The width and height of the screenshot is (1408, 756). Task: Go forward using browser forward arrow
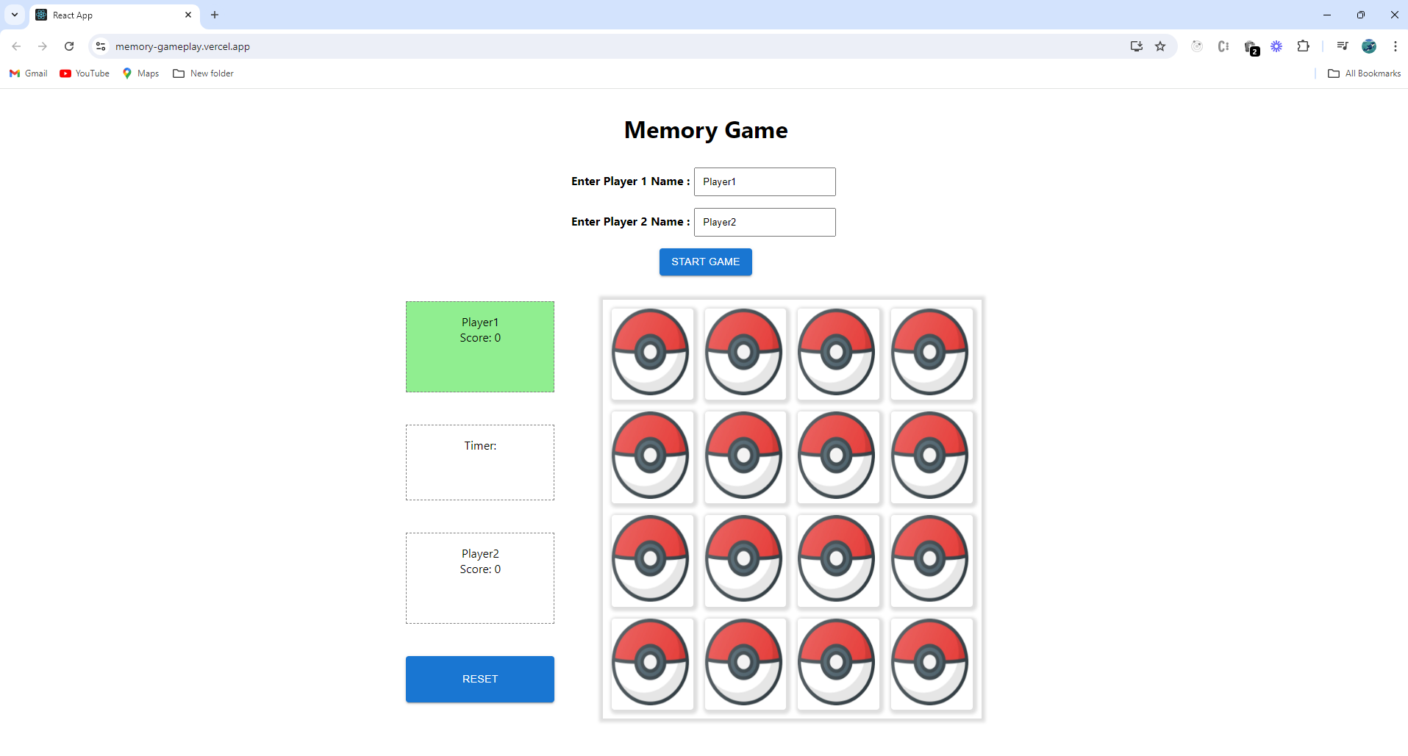[43, 46]
